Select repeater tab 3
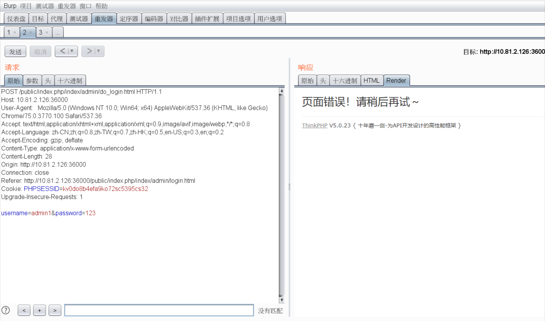Screen dimensions: 545x321 coord(40,32)
